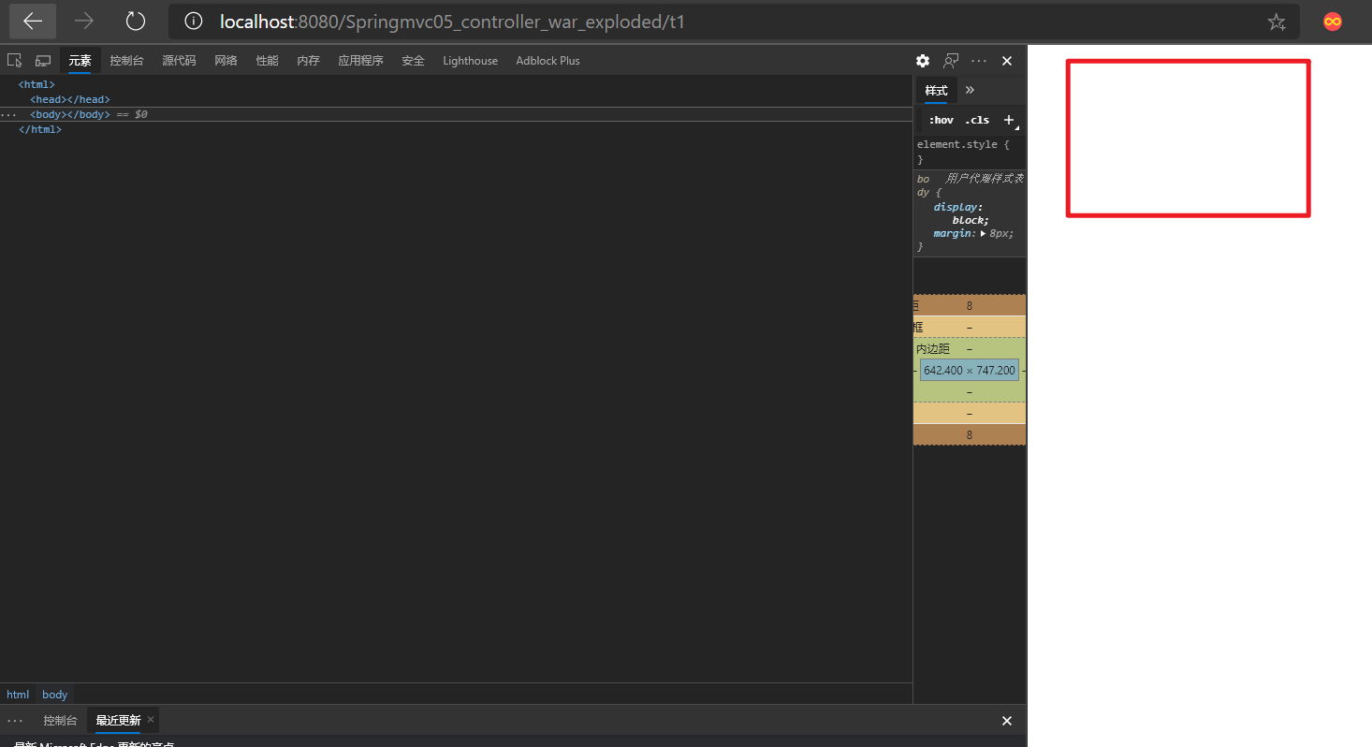Click body in the breadcrumb bar
Viewport: 1372px width, 747px height.
click(55, 695)
